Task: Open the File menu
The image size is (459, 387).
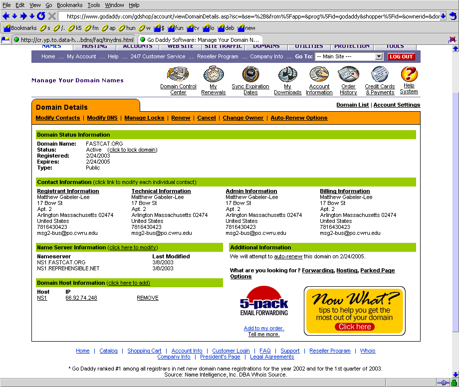Action: (x=6, y=5)
